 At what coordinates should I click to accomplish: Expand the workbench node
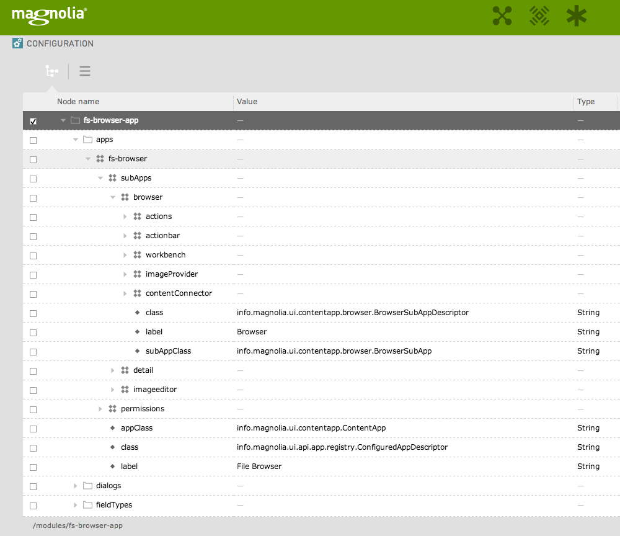(x=125, y=254)
